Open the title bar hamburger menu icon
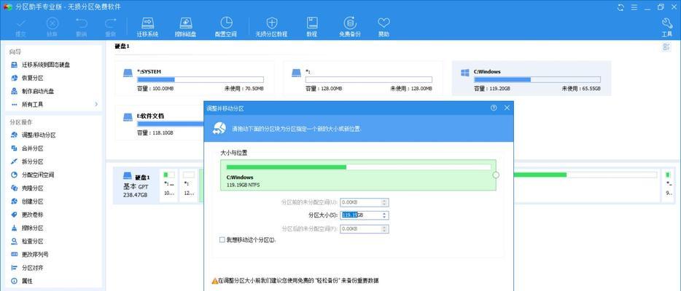This screenshot has width=681, height=291. [633, 7]
